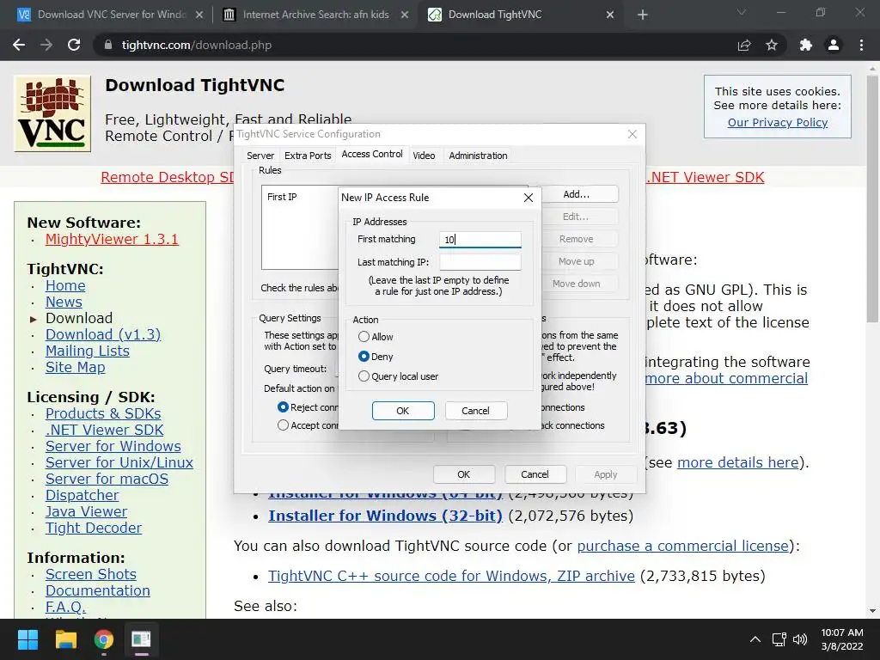Click the address bar lock icon
Screen dimensions: 880x660
tap(108, 45)
